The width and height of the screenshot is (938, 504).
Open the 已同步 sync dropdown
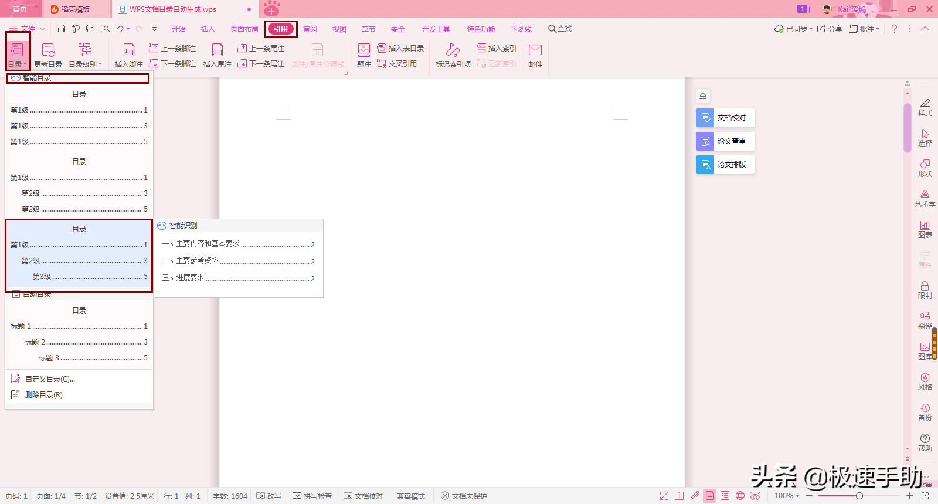tap(793, 29)
